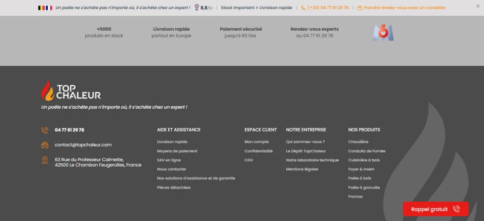The width and height of the screenshot is (484, 221).
Task: Click +5000 produits en stock text
Action: (x=104, y=33)
